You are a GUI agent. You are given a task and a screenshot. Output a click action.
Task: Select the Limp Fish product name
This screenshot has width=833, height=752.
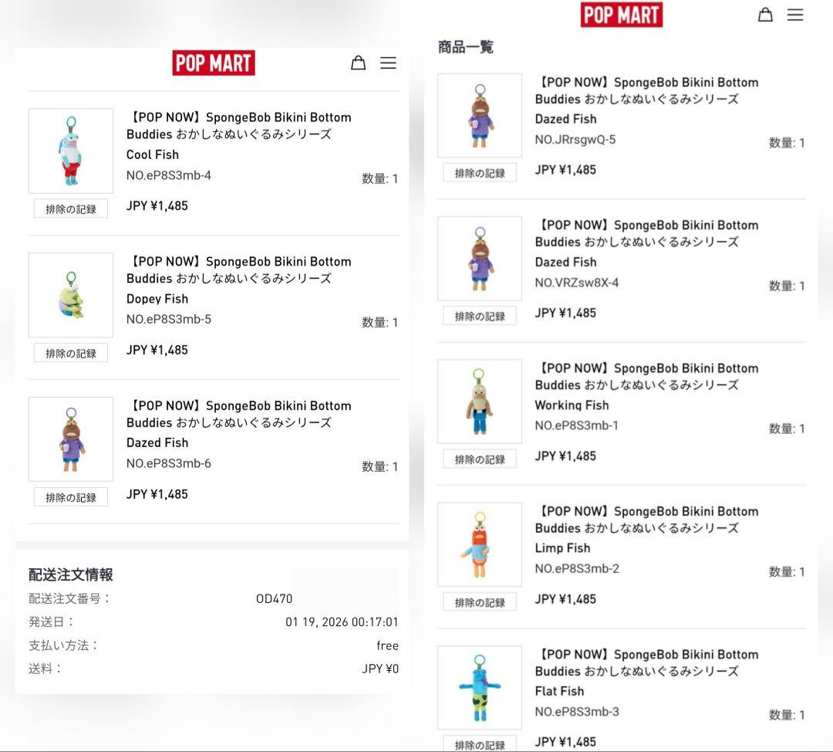tap(562, 547)
